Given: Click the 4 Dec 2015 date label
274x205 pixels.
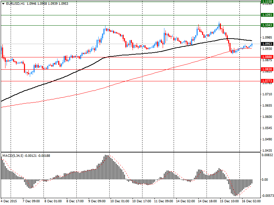Looking at the screenshot, I should (9, 201).
